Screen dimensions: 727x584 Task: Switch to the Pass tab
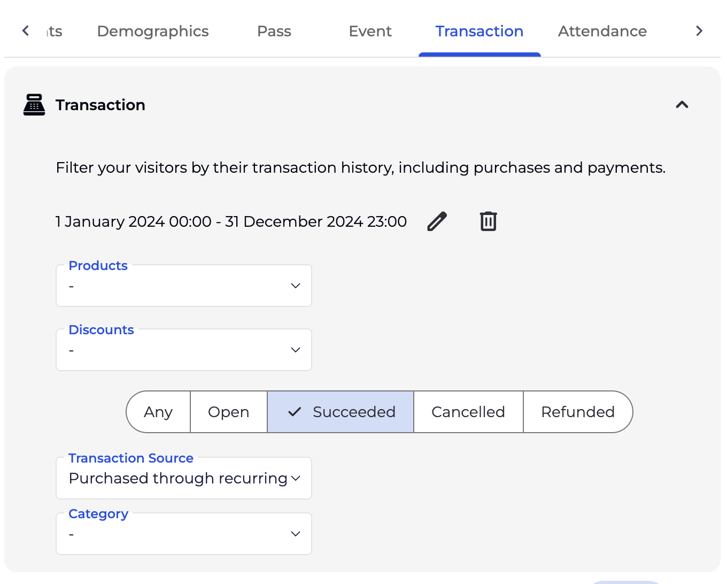(274, 31)
